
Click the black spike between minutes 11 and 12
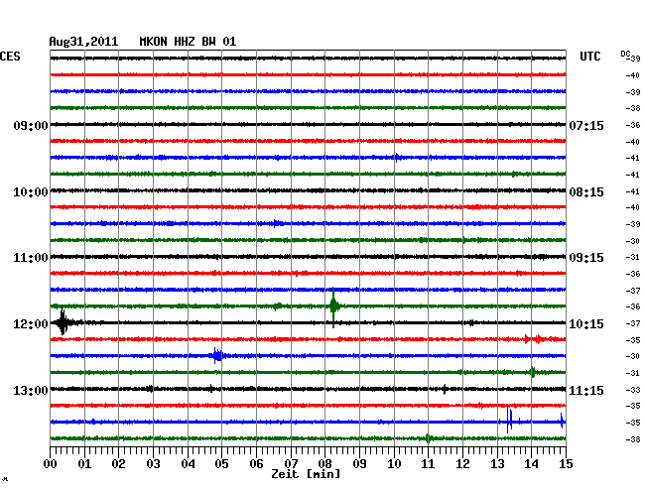tap(445, 389)
